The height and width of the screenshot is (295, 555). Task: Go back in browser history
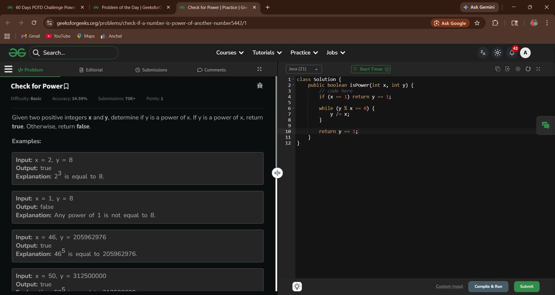pos(8,23)
